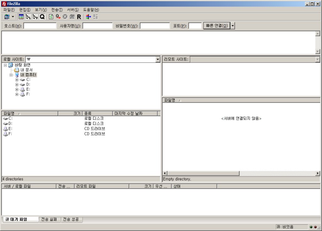This screenshot has height=231, width=322.
Task: Switch to 큐 대기 파일 tab
Action: click(x=21, y=219)
